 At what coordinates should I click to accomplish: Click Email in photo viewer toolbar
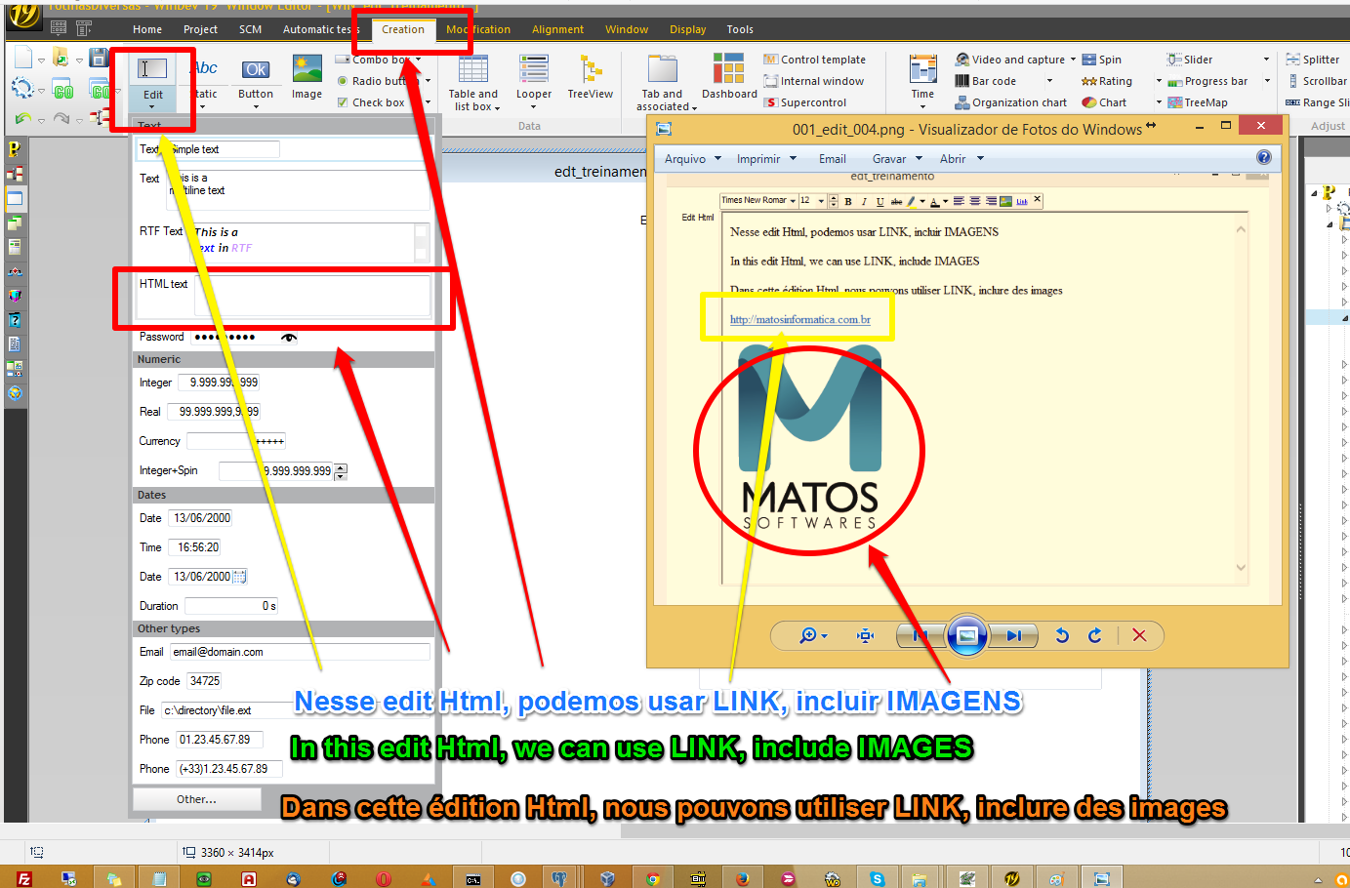click(x=833, y=159)
